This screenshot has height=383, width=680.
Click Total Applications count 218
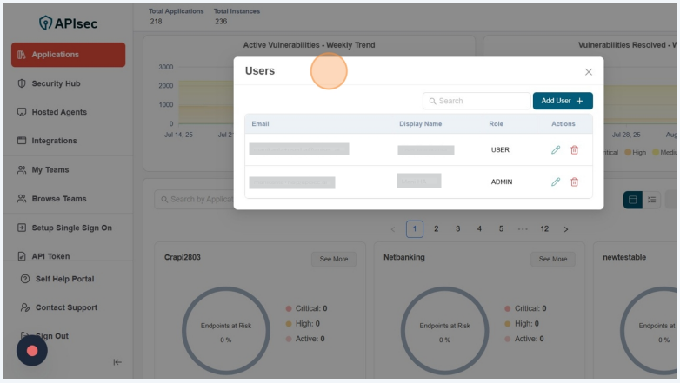point(157,21)
